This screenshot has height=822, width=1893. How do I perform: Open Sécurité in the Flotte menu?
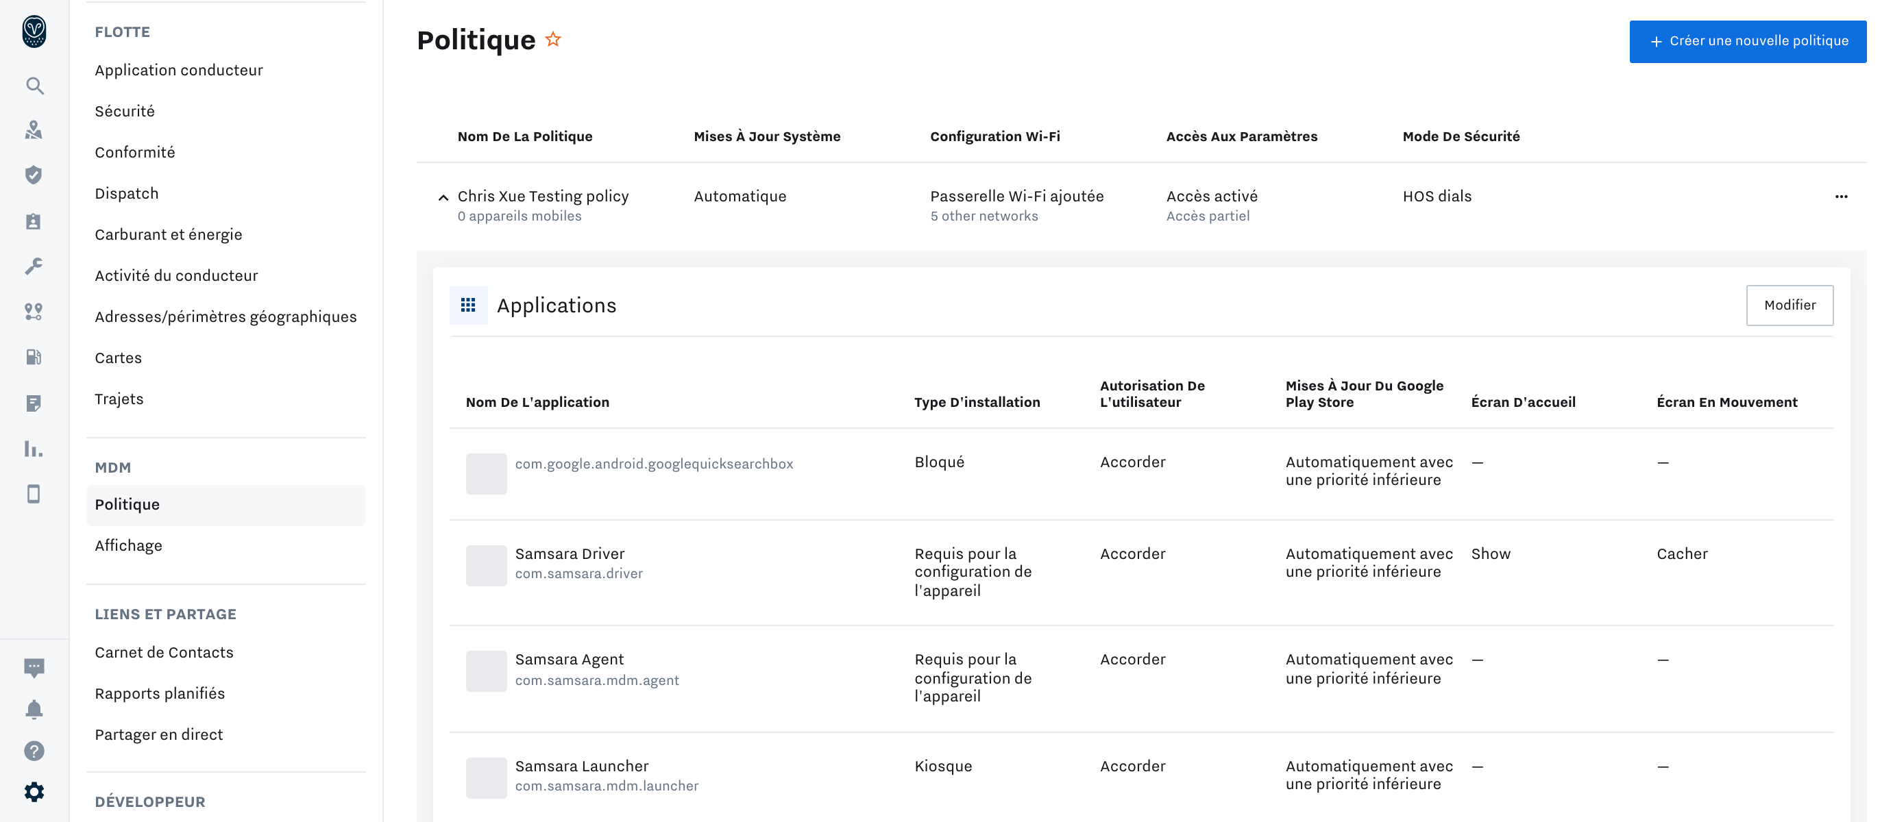tap(125, 111)
